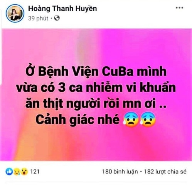The height and width of the screenshot is (185, 192).
Task: Open the three-dot post options menu
Action: [179, 8]
